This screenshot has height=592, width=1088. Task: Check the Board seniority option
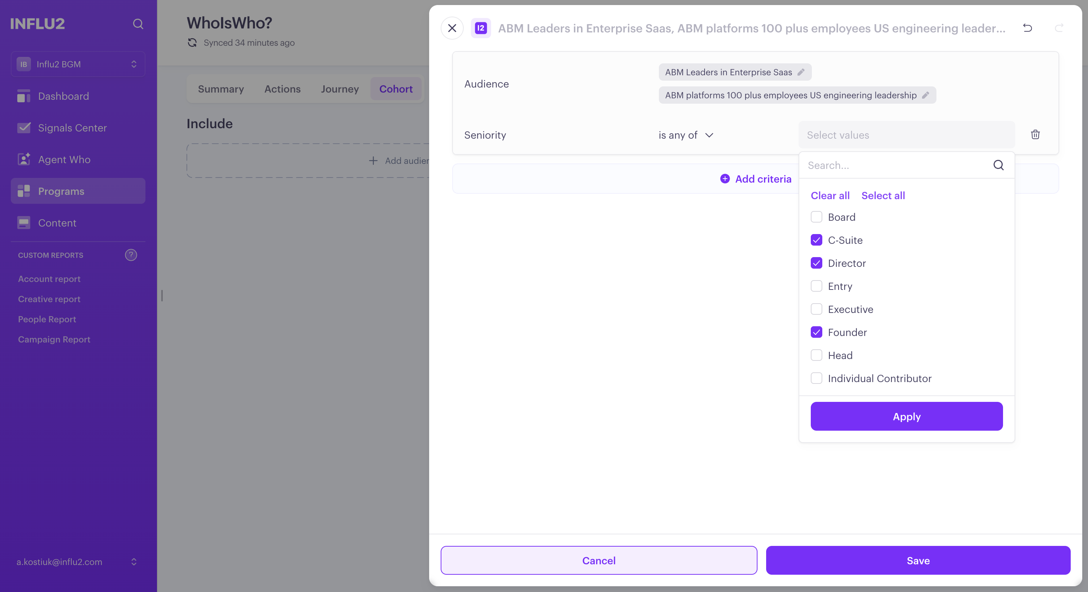tap(817, 217)
